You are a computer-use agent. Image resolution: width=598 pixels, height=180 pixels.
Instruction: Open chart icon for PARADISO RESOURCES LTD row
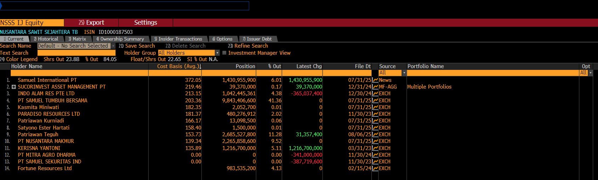[x=375, y=114]
